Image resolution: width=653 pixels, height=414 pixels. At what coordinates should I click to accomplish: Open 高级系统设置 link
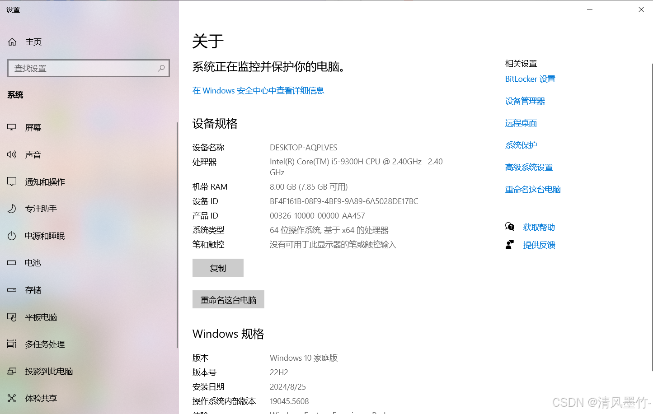tap(529, 167)
